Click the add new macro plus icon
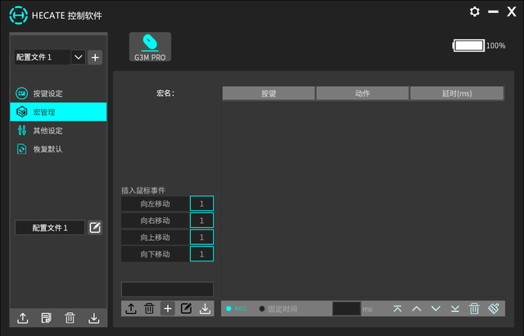This screenshot has height=336, width=524. [167, 308]
